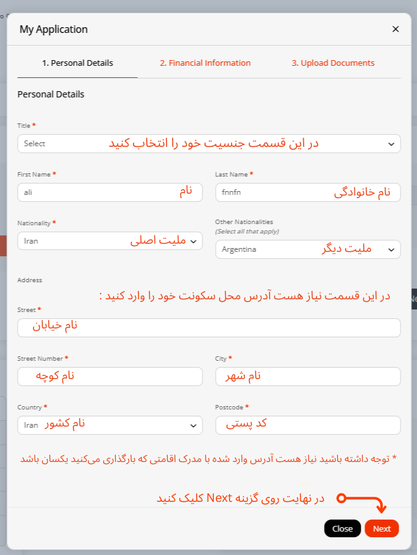Click the Country dropdown chevron icon

tap(193, 425)
